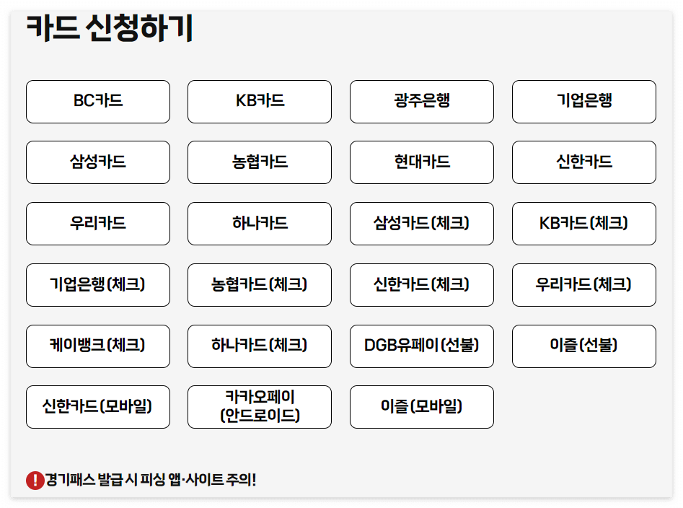The width and height of the screenshot is (683, 508).
Task: Select the 하나카드 button
Action: point(259,224)
